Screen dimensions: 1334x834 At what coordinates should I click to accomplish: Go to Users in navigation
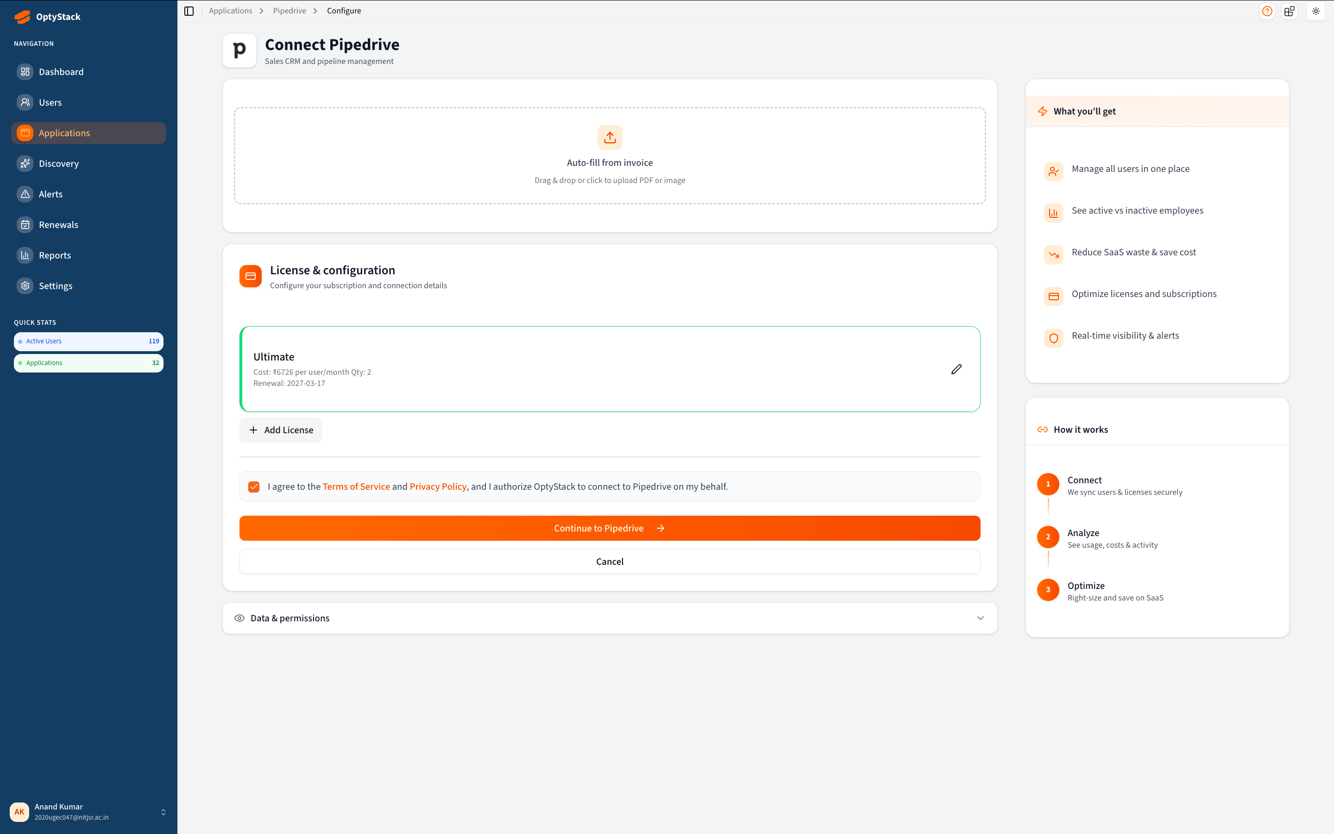(x=88, y=102)
